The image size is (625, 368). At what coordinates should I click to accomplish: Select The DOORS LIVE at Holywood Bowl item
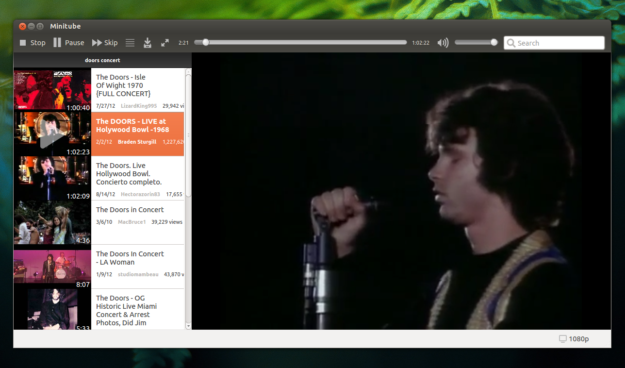click(x=99, y=134)
